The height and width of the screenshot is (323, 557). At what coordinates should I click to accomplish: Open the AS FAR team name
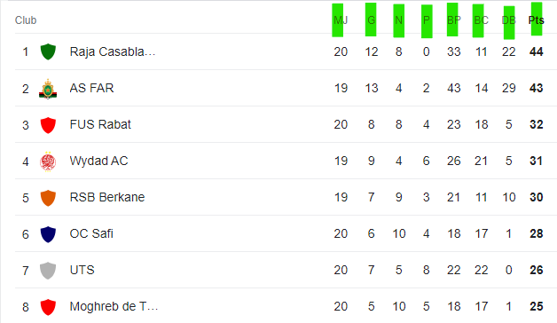point(91,88)
